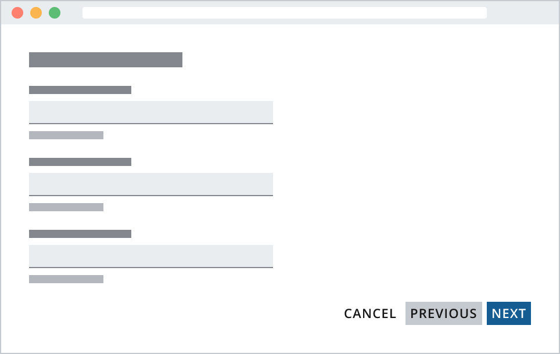560x354 pixels.
Task: Click the helper text under the second field
Action: (x=66, y=207)
